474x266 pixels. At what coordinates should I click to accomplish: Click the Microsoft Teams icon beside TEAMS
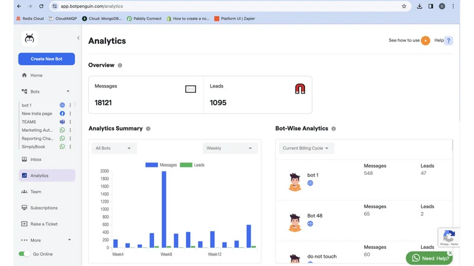click(62, 122)
